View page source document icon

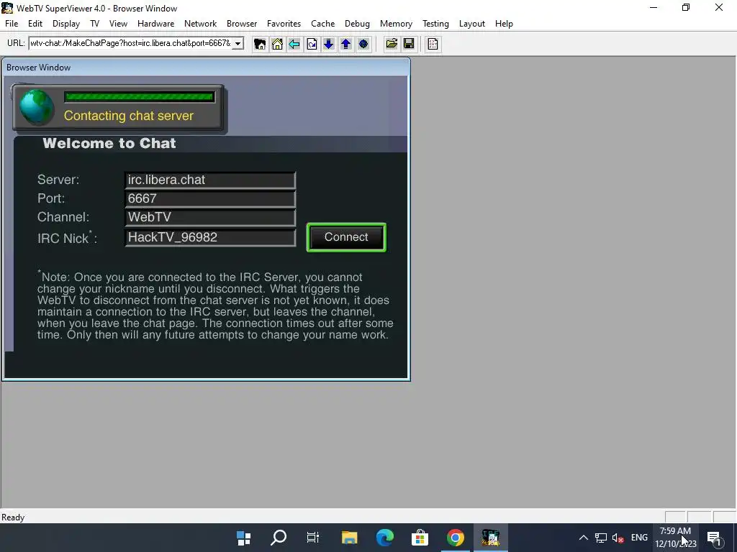pyautogui.click(x=433, y=44)
